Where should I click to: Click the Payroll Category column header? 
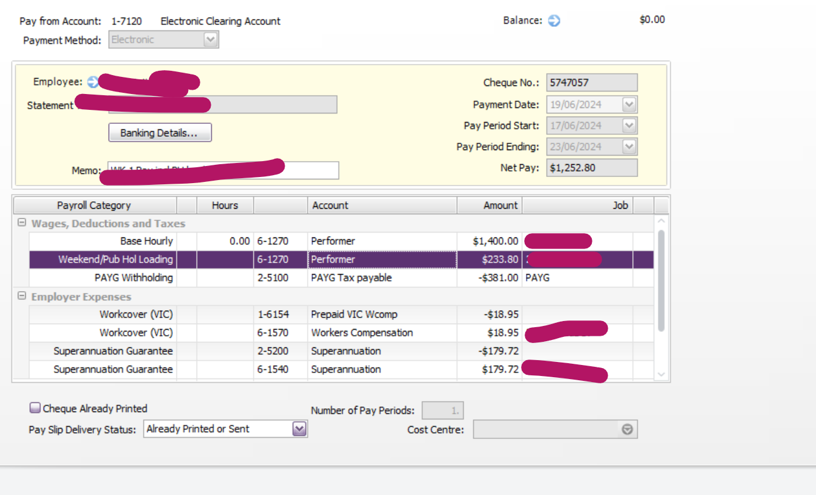click(94, 205)
